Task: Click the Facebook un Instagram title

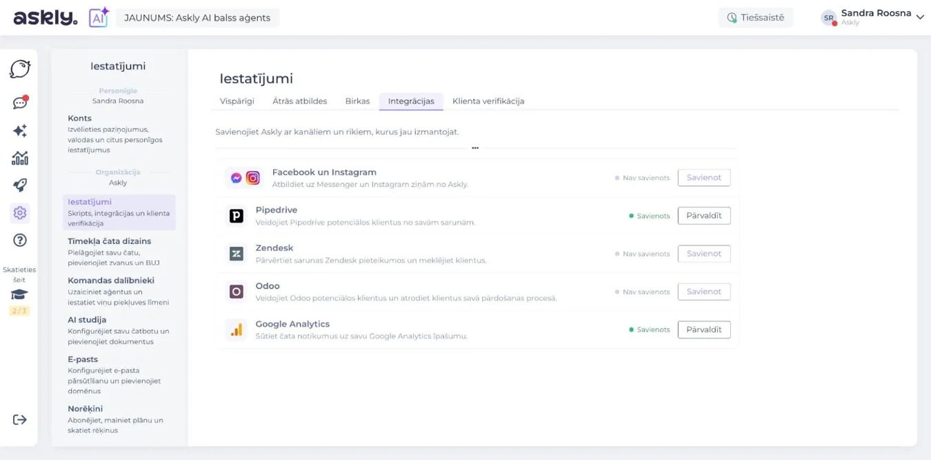Action: click(x=324, y=172)
